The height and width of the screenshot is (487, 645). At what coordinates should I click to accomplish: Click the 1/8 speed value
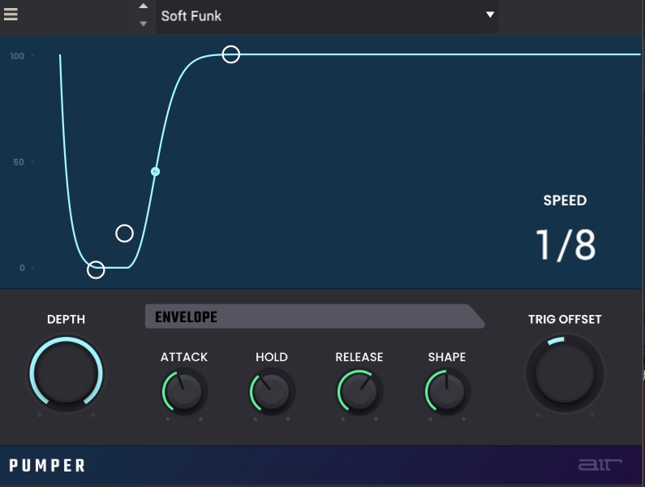click(565, 244)
